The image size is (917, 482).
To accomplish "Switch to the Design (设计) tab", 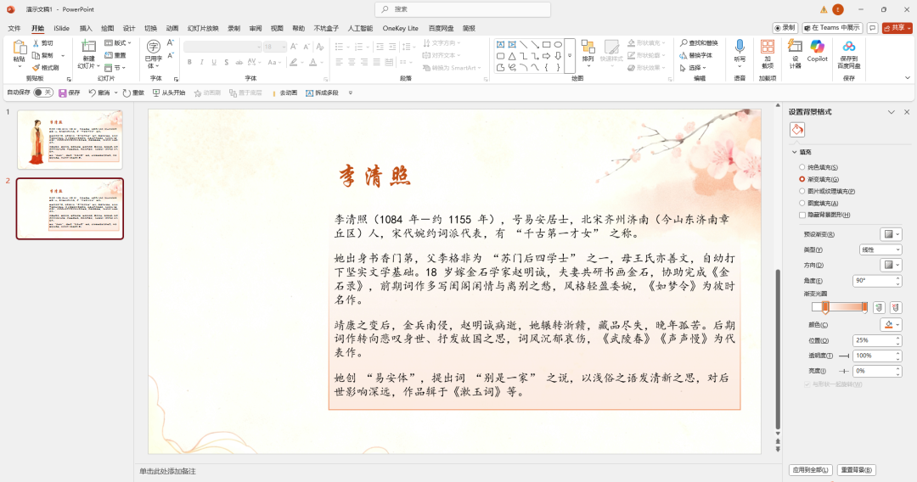I will (129, 28).
